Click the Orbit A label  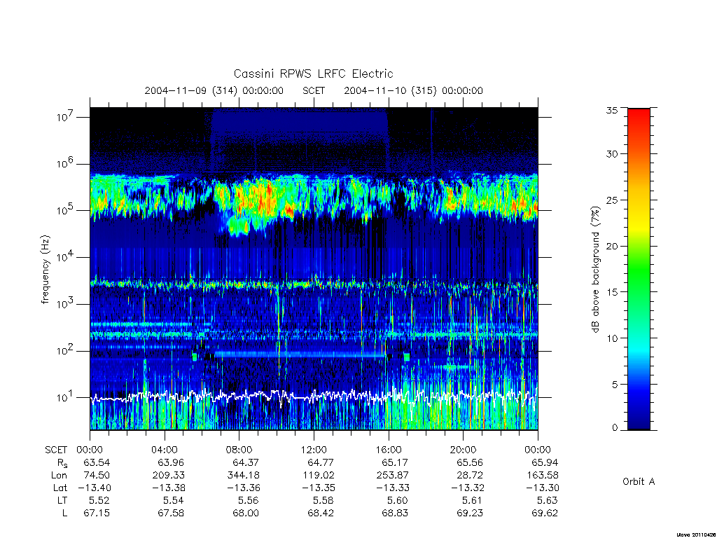639,482
